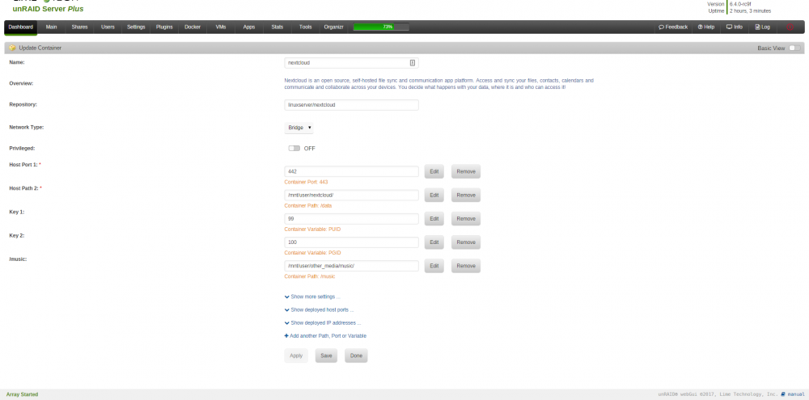Image resolution: width=809 pixels, height=400 pixels.
Task: Open the Organizr tab
Action: click(334, 27)
